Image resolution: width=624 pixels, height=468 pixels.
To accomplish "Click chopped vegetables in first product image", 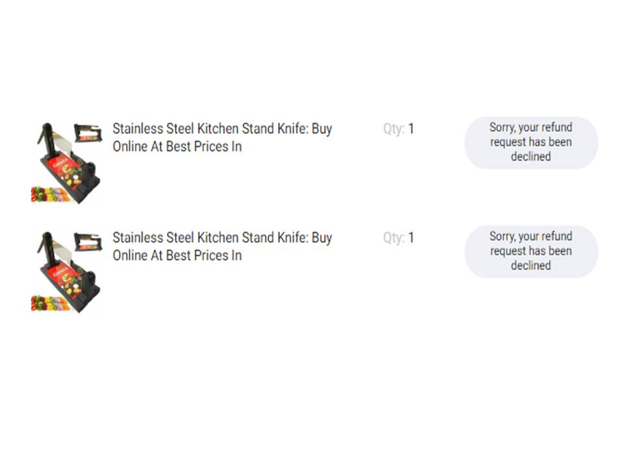I will (x=50, y=194).
